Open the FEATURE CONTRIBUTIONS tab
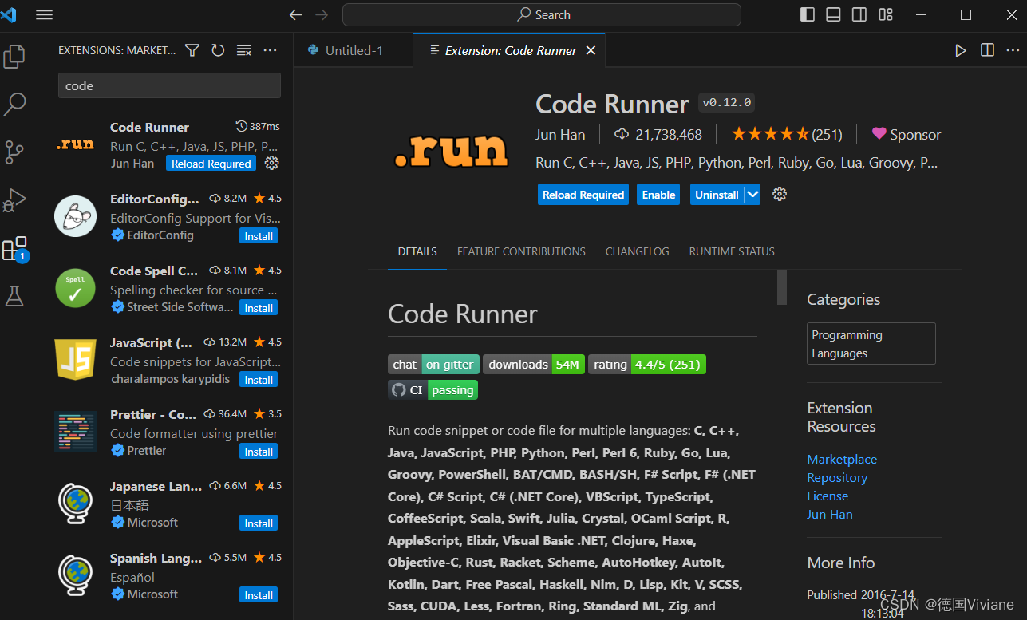1027x620 pixels. [x=521, y=251]
